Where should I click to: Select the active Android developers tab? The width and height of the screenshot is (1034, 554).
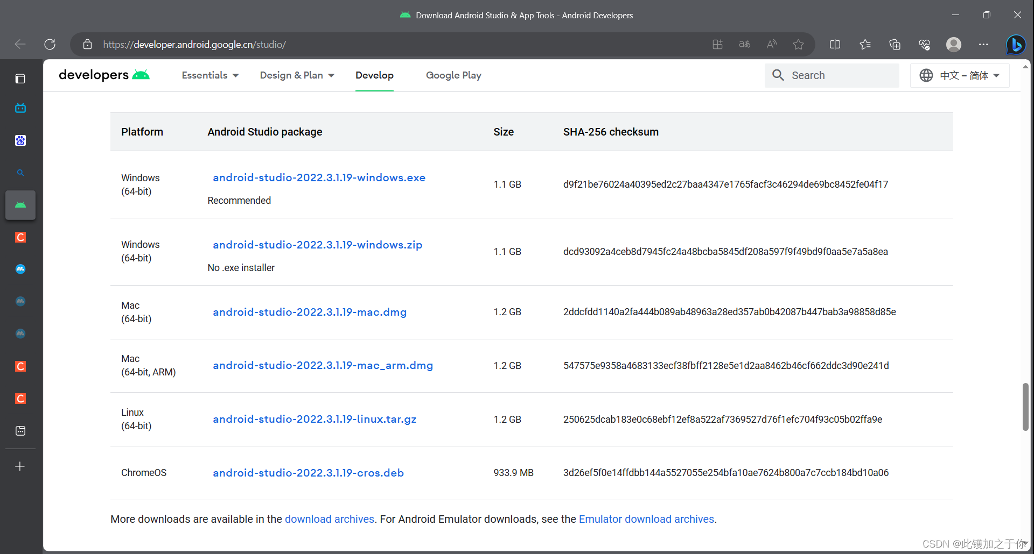point(20,205)
